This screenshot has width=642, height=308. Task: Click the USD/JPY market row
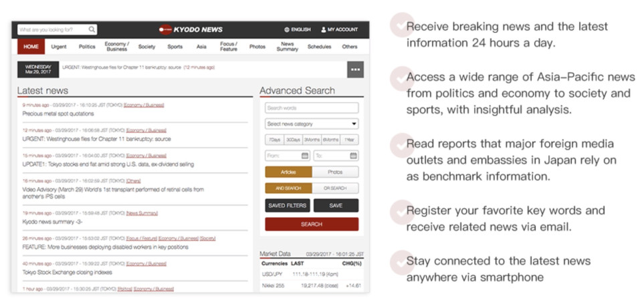point(312,274)
